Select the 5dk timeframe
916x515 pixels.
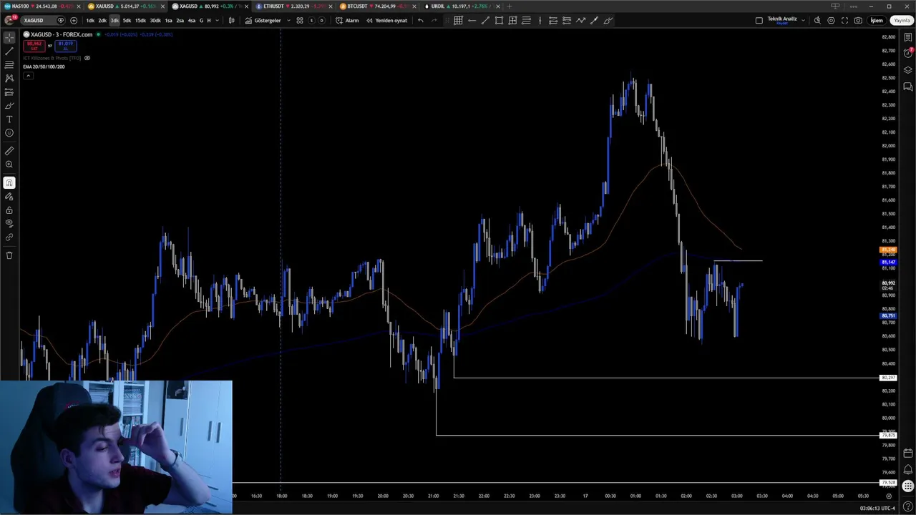click(127, 21)
